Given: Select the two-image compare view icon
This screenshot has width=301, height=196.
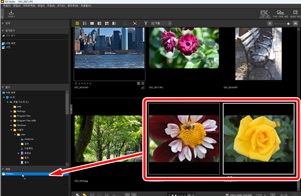Looking at the screenshot, I should click(99, 24).
